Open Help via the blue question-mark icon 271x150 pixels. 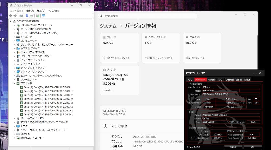pos(27,16)
